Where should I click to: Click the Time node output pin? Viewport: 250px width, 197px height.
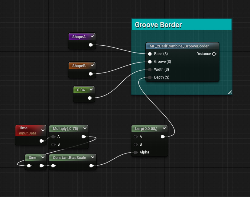tap(41, 141)
